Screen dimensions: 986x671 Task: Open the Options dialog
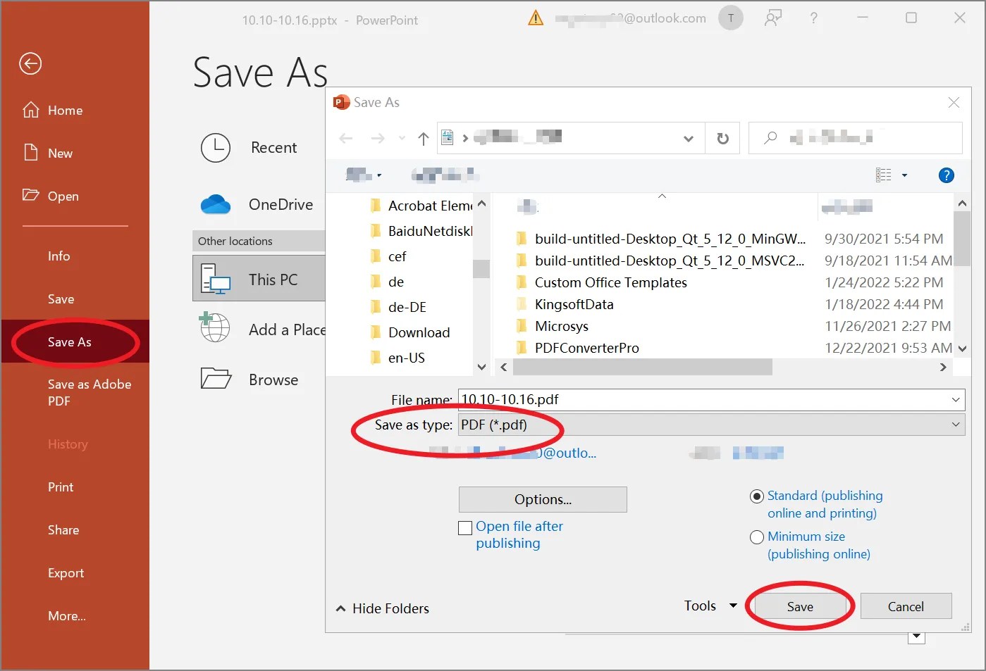click(x=542, y=499)
